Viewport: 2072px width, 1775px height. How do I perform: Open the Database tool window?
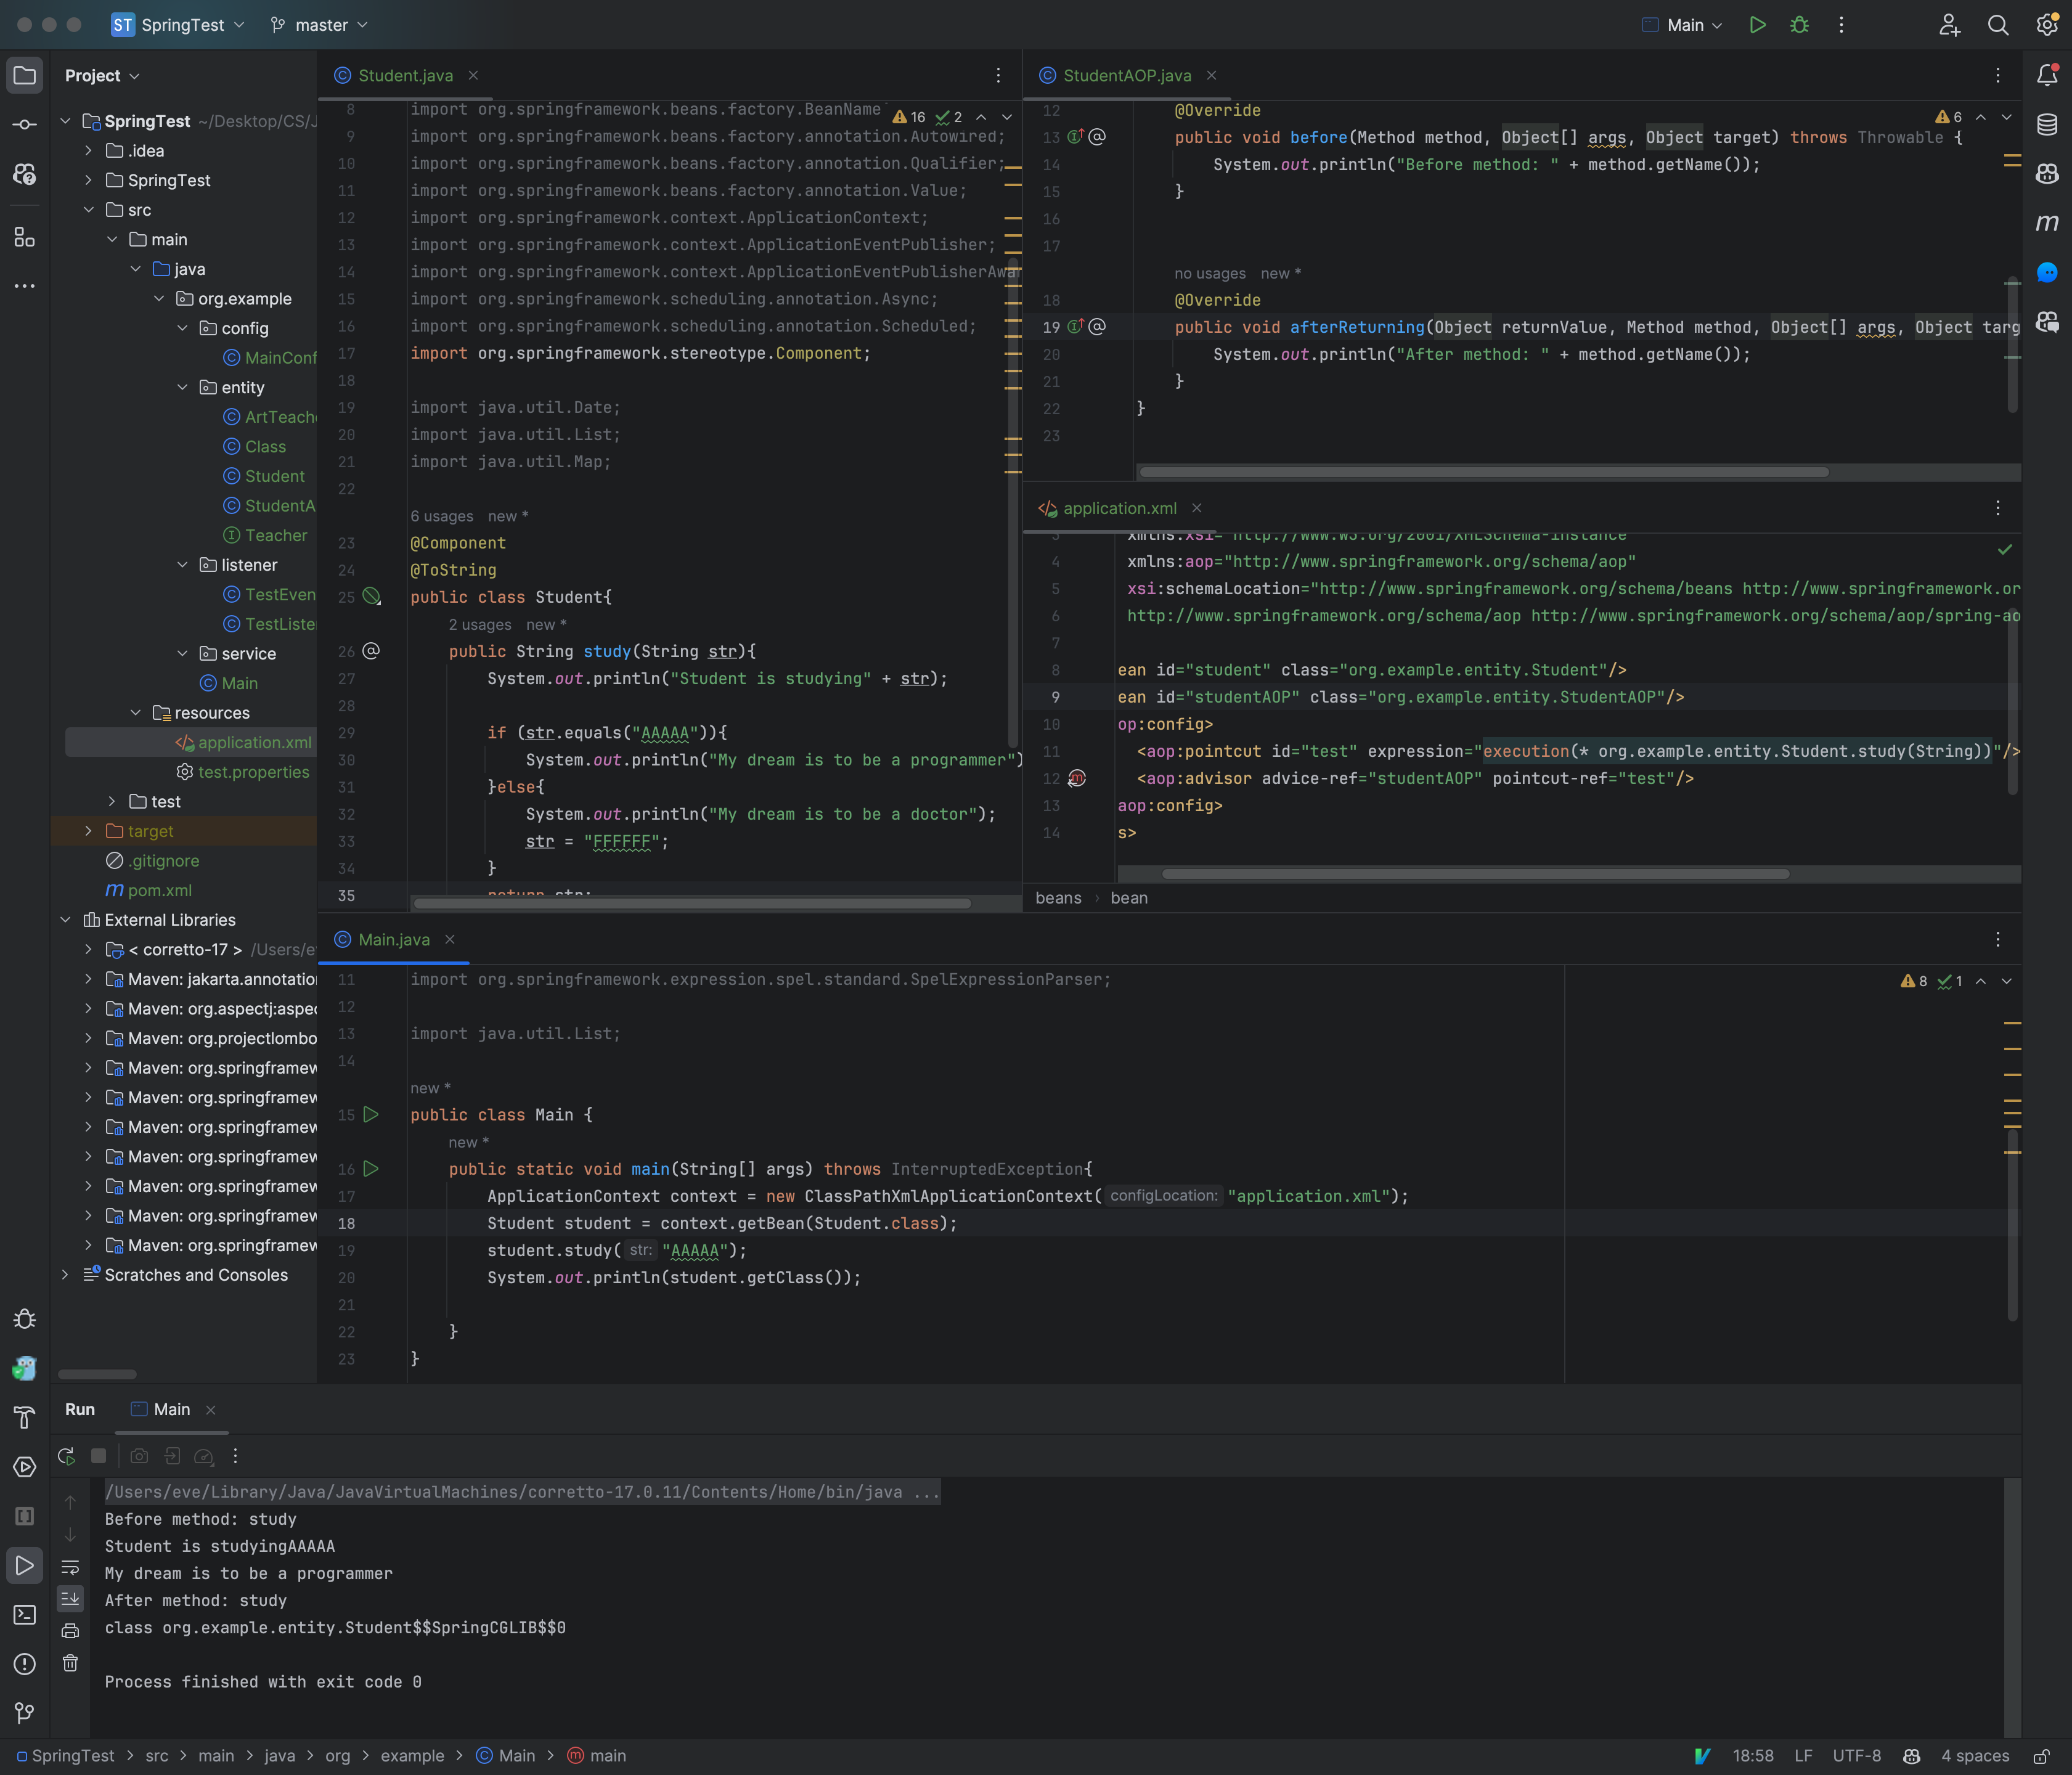(2046, 125)
